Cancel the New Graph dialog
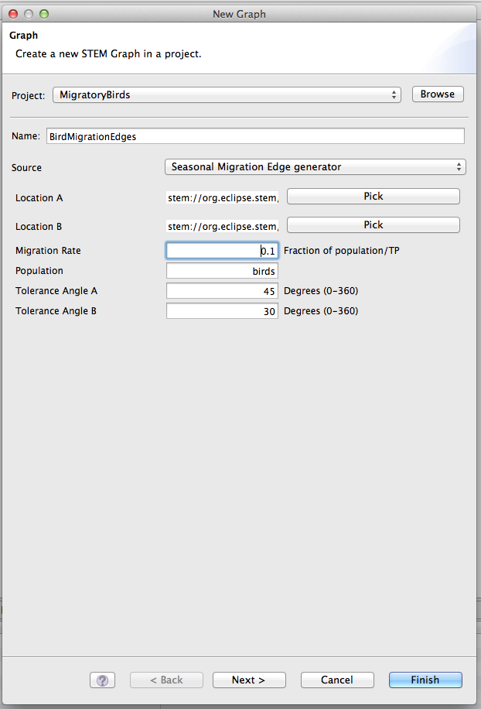The width and height of the screenshot is (481, 709). point(337,680)
